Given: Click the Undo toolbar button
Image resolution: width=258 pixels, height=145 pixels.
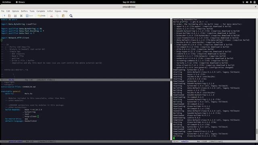Looking at the screenshot, I should pyautogui.click(x=42, y=16).
